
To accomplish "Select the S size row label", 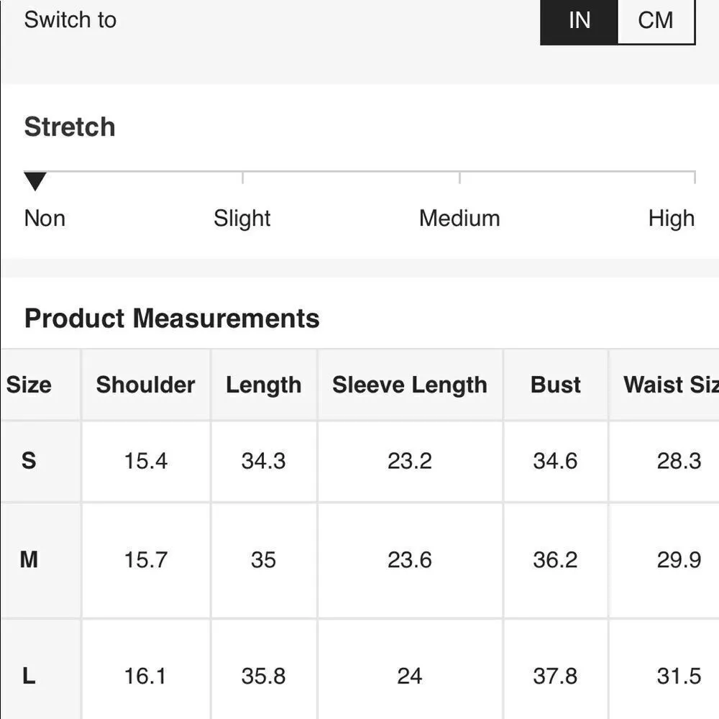I will click(29, 461).
